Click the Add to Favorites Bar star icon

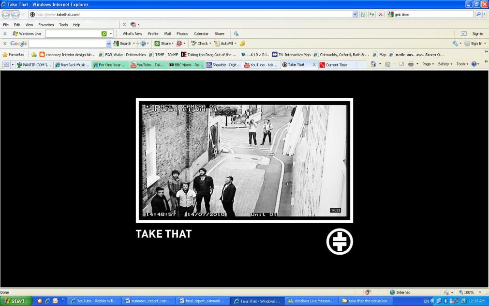[34, 55]
